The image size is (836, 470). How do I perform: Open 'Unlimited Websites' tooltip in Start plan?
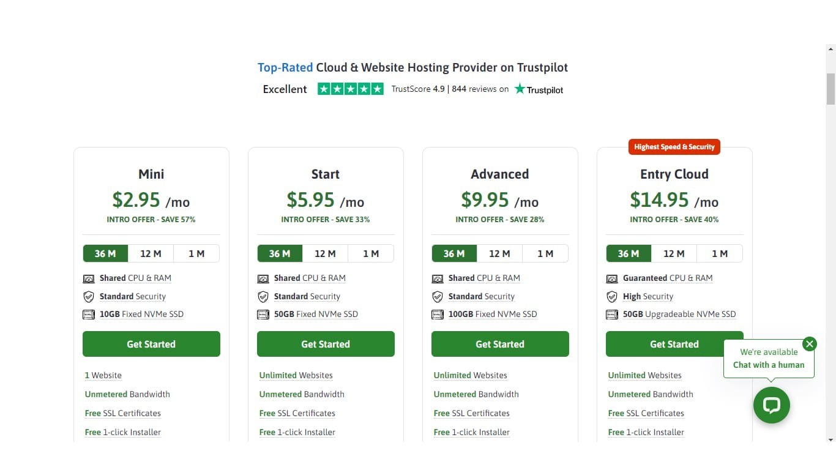(296, 375)
